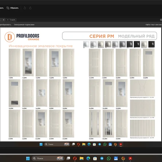
Task: Select the narrow vertical stripes pattern sample
Action: pyautogui.click(x=142, y=108)
